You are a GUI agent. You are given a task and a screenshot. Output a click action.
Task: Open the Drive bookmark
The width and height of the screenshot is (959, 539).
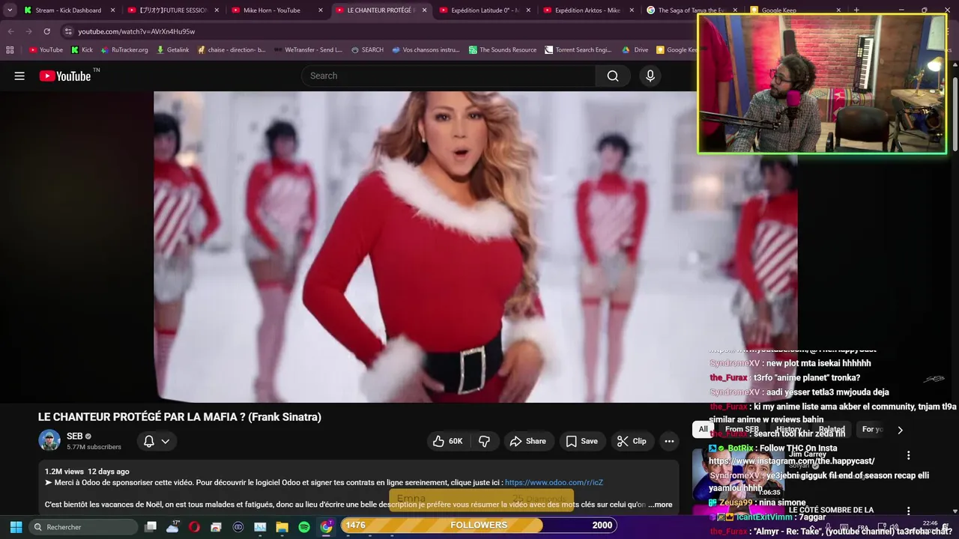[x=635, y=50]
